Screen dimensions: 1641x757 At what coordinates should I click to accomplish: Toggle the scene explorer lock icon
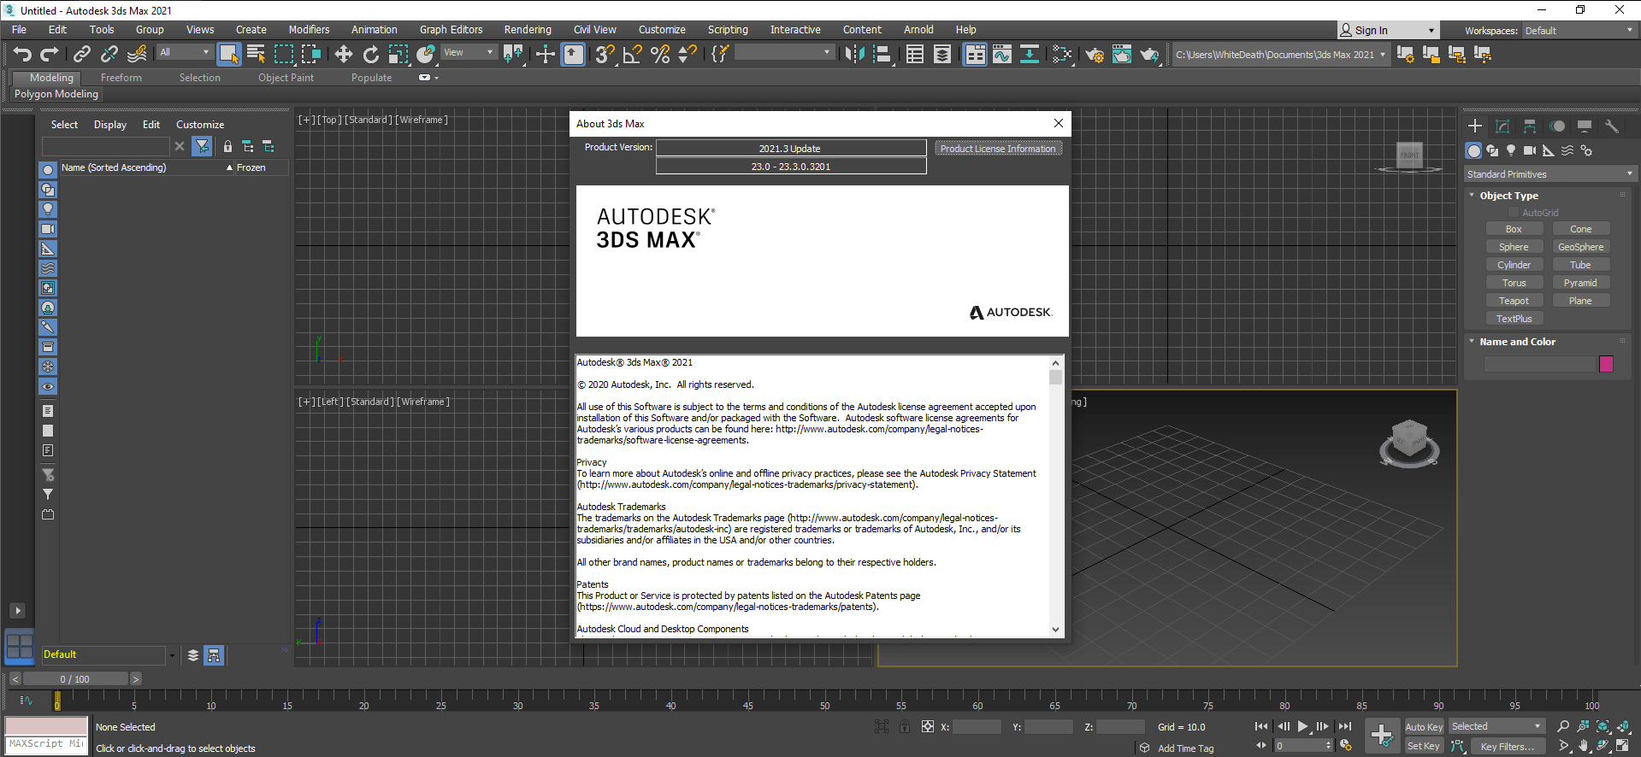[227, 147]
